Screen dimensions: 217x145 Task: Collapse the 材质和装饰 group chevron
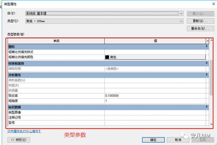click(207, 63)
